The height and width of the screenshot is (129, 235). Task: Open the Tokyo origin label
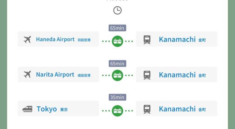(47, 109)
